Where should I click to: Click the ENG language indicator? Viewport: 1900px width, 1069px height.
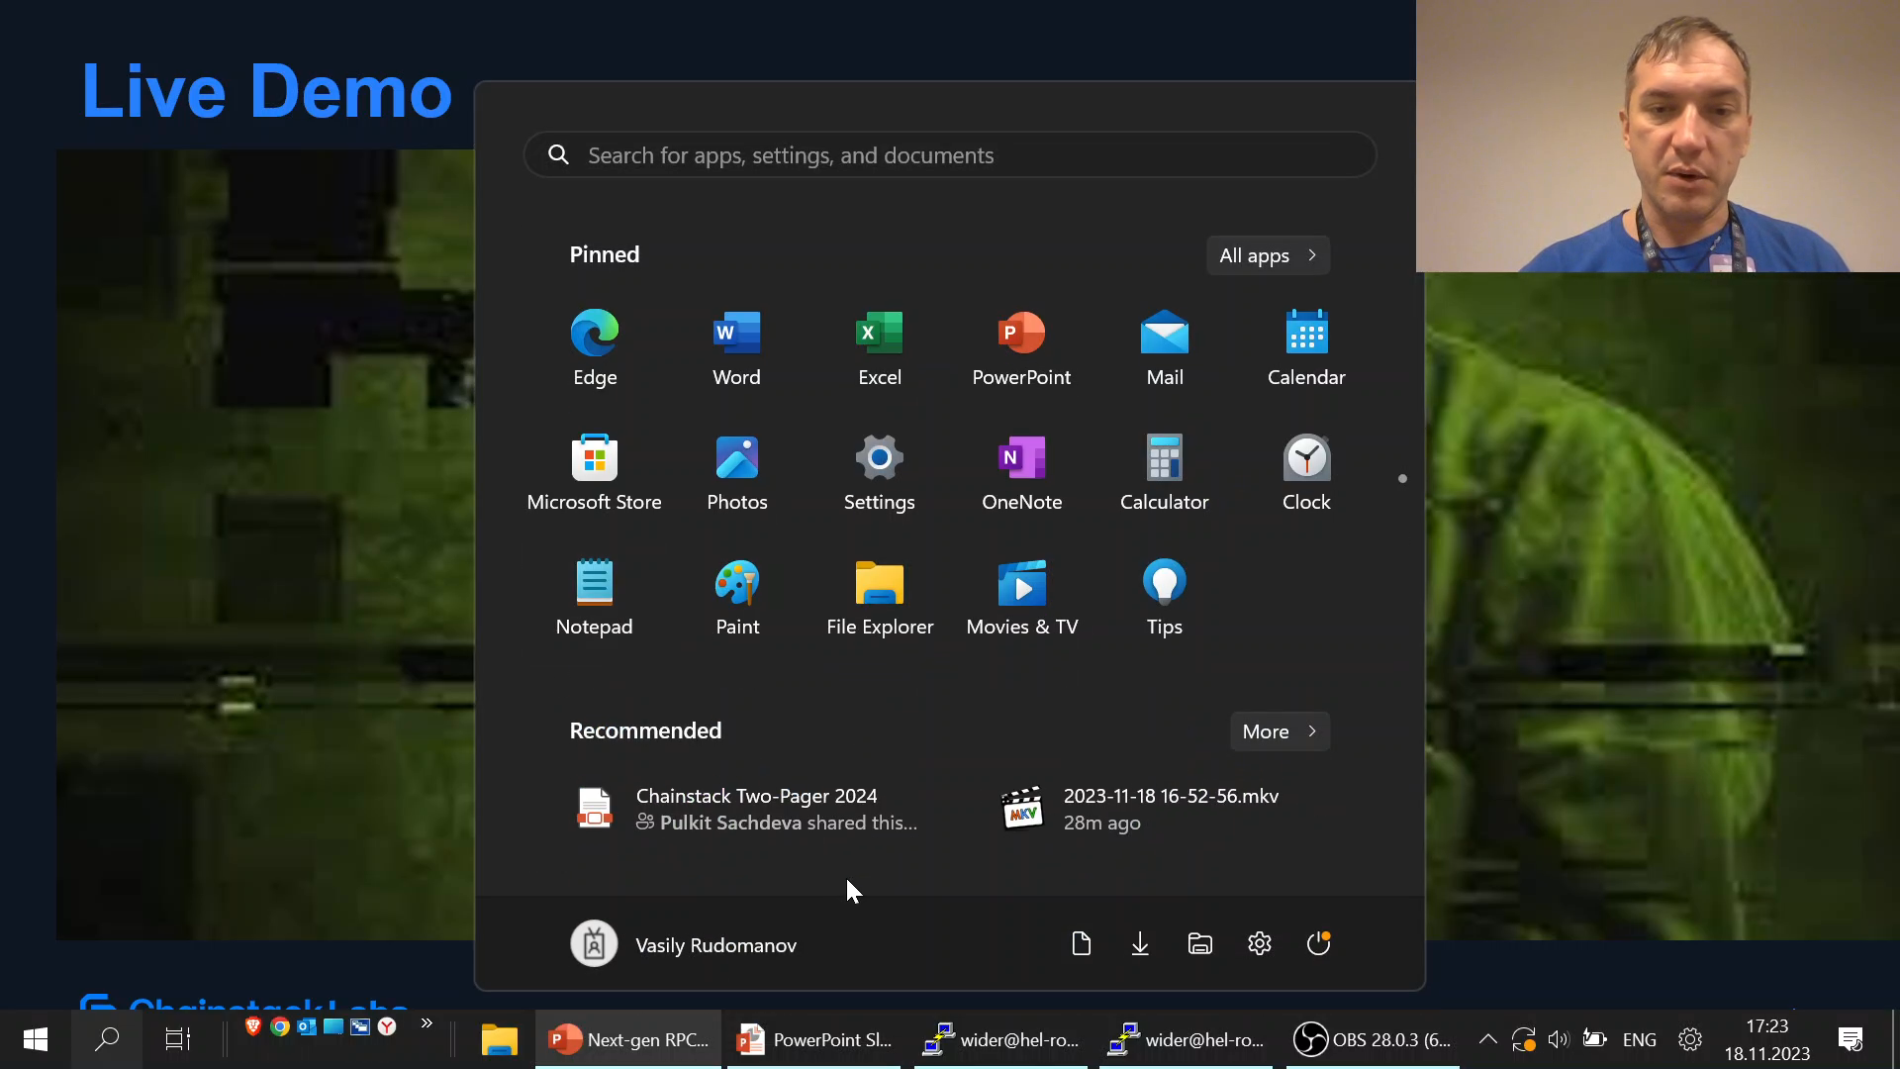1640,1039
